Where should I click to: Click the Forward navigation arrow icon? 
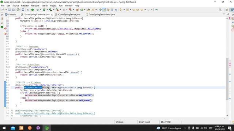pyautogui.click(x=148, y=10)
